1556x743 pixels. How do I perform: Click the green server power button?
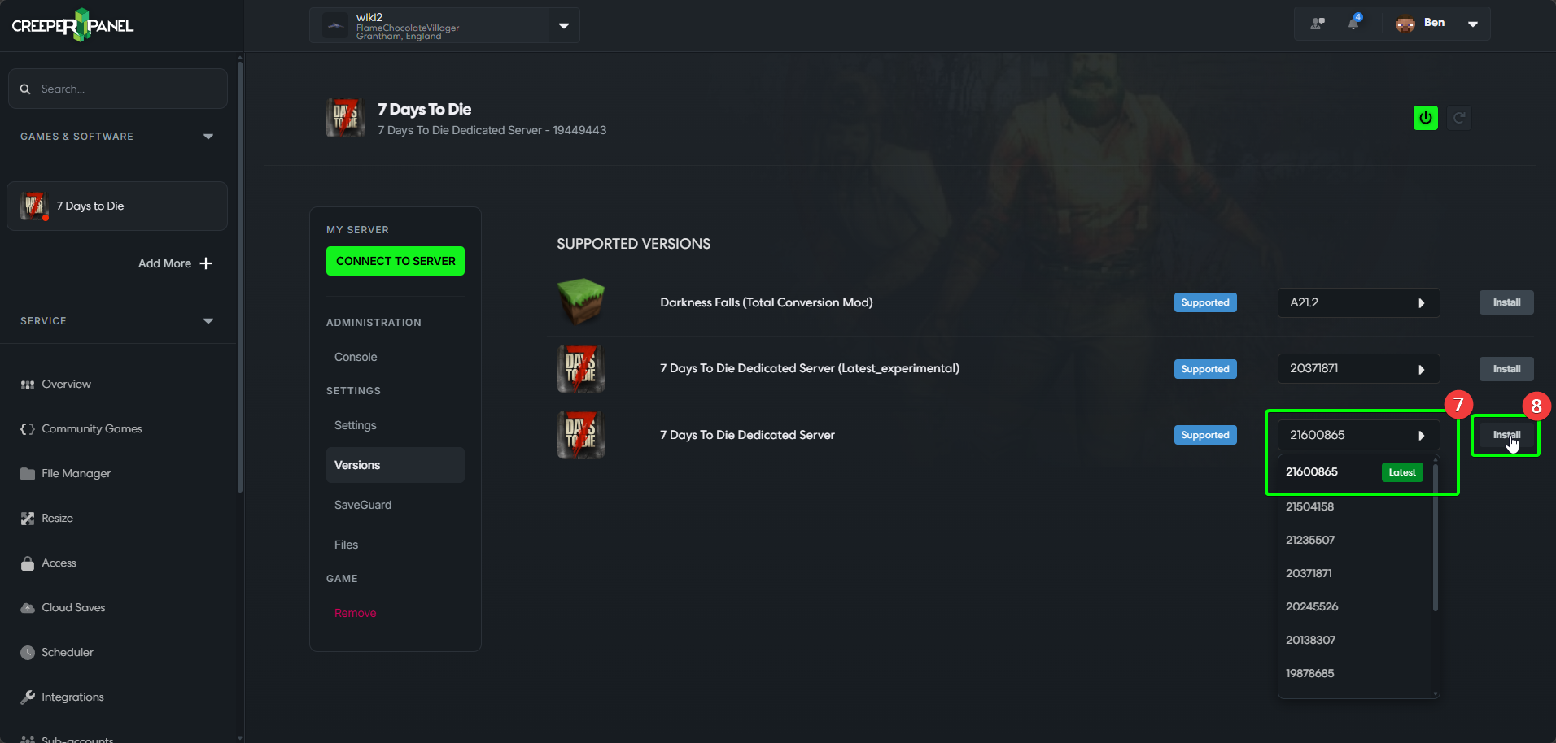pyautogui.click(x=1425, y=117)
